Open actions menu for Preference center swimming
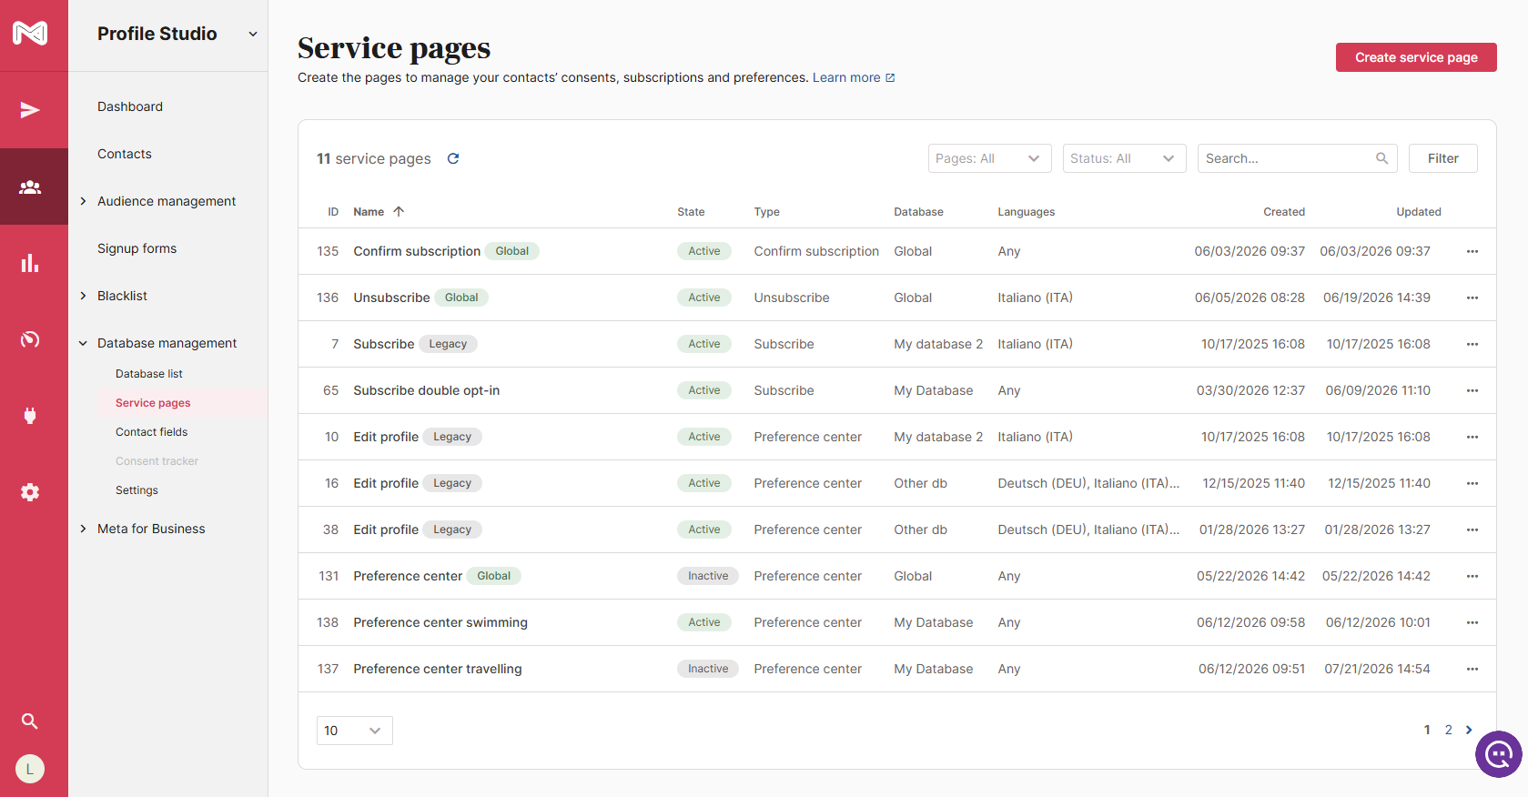 tap(1472, 622)
